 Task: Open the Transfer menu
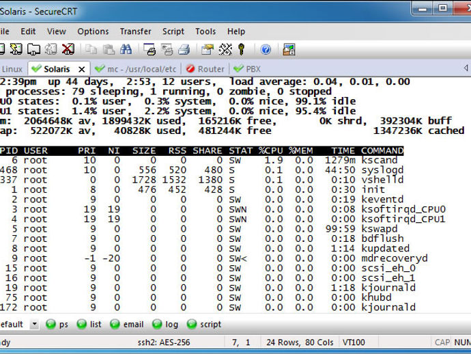135,31
